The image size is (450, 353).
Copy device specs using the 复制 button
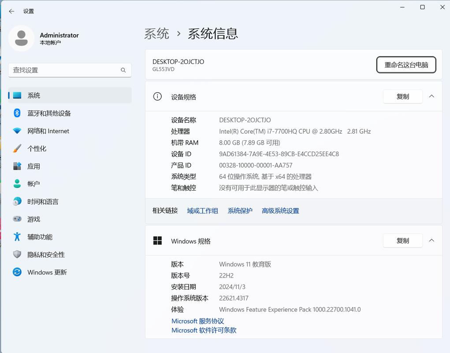click(402, 96)
